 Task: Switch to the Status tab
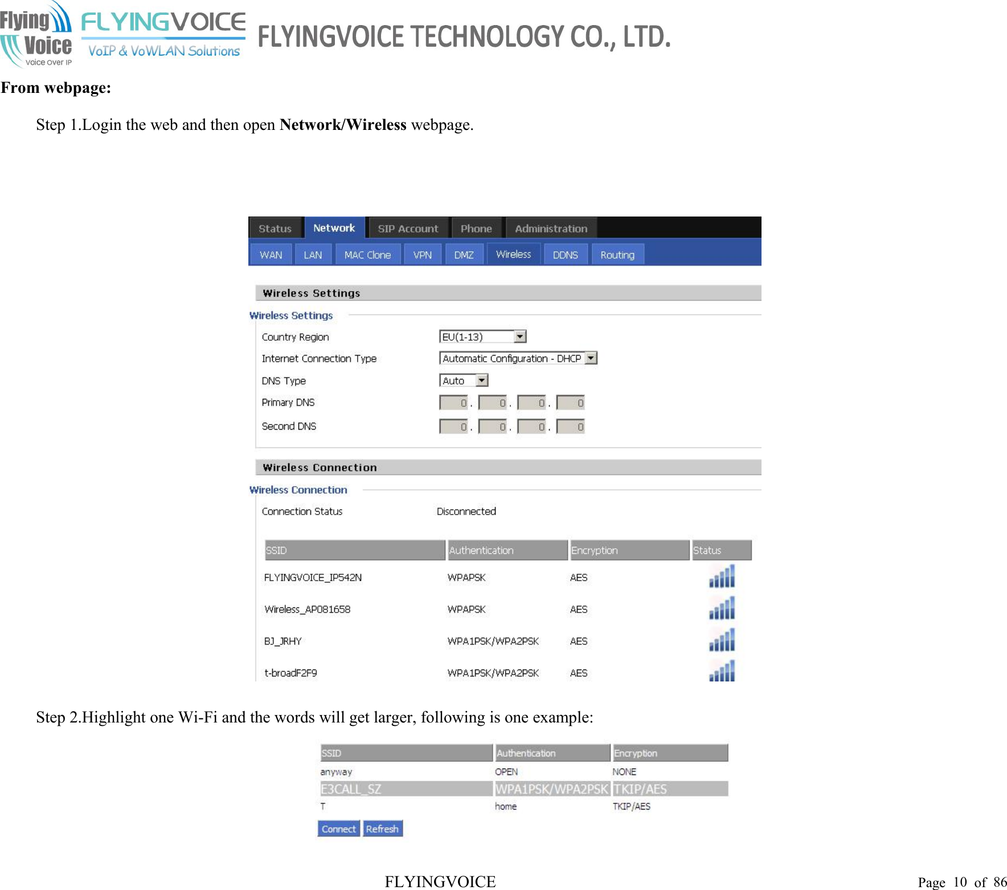(x=275, y=228)
